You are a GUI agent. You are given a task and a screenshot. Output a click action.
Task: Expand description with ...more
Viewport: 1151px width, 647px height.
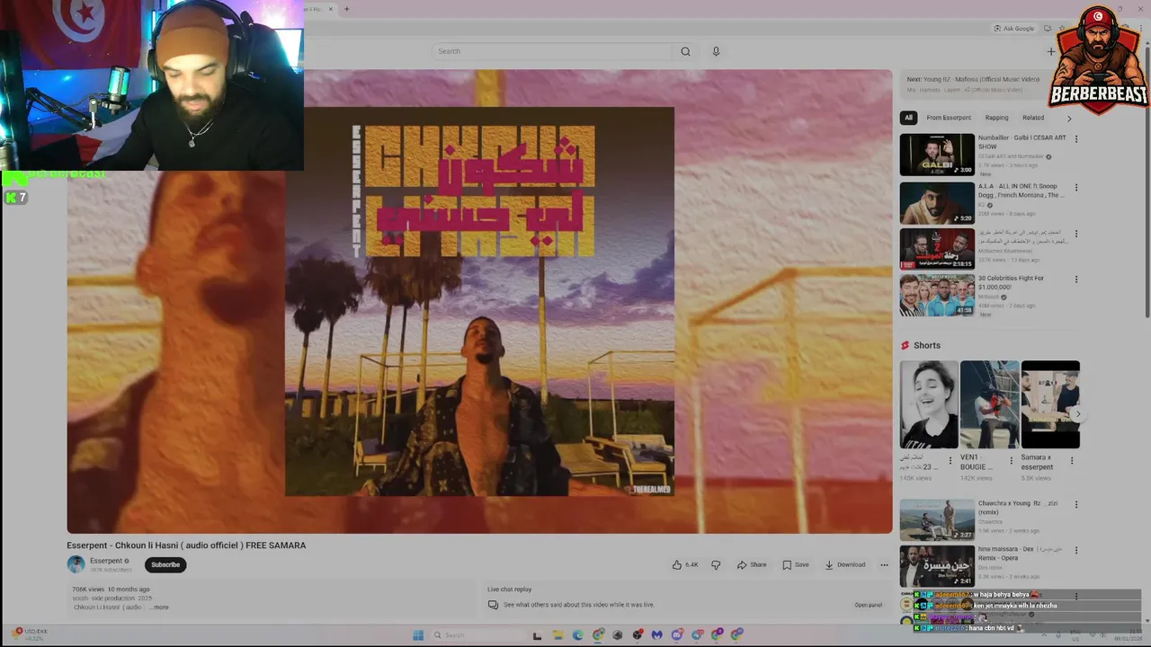(x=159, y=607)
